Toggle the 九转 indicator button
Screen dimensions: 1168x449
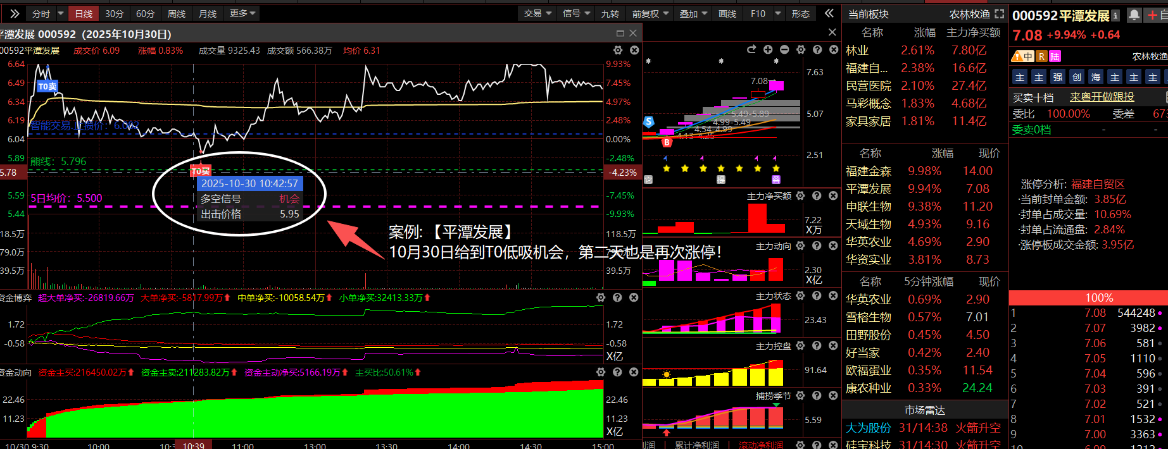610,14
